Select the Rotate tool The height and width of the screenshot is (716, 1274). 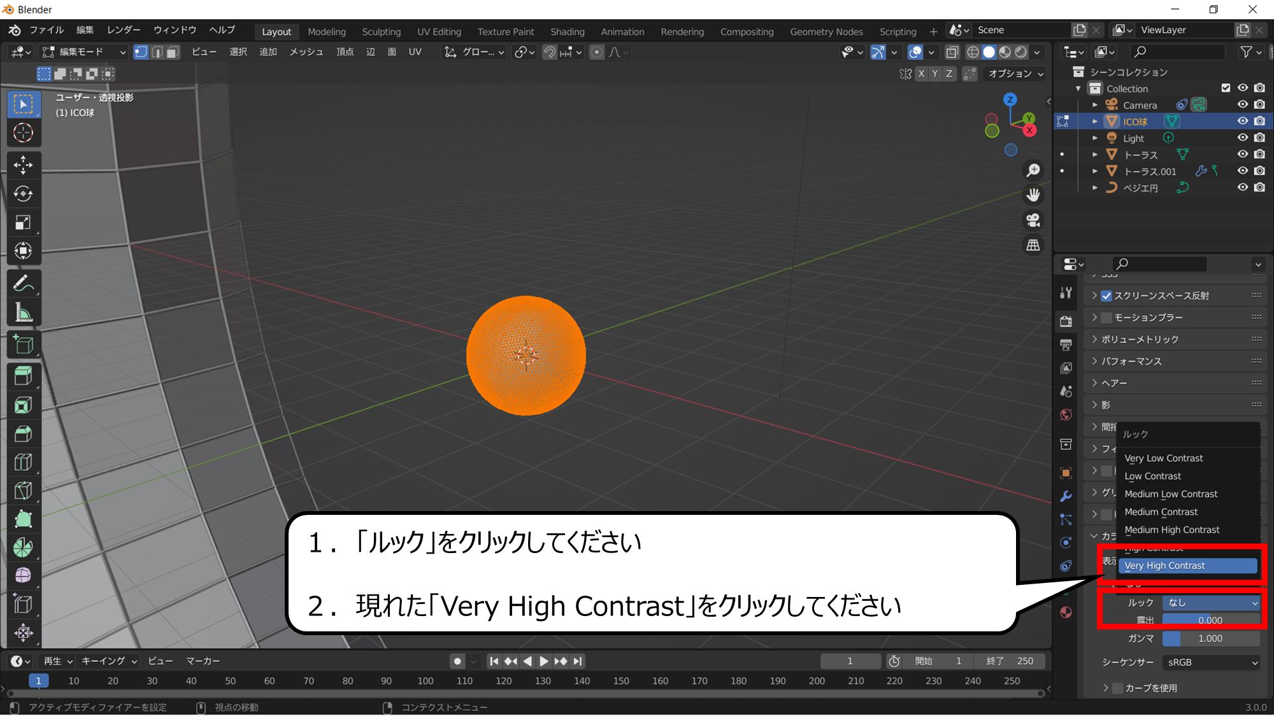point(24,193)
